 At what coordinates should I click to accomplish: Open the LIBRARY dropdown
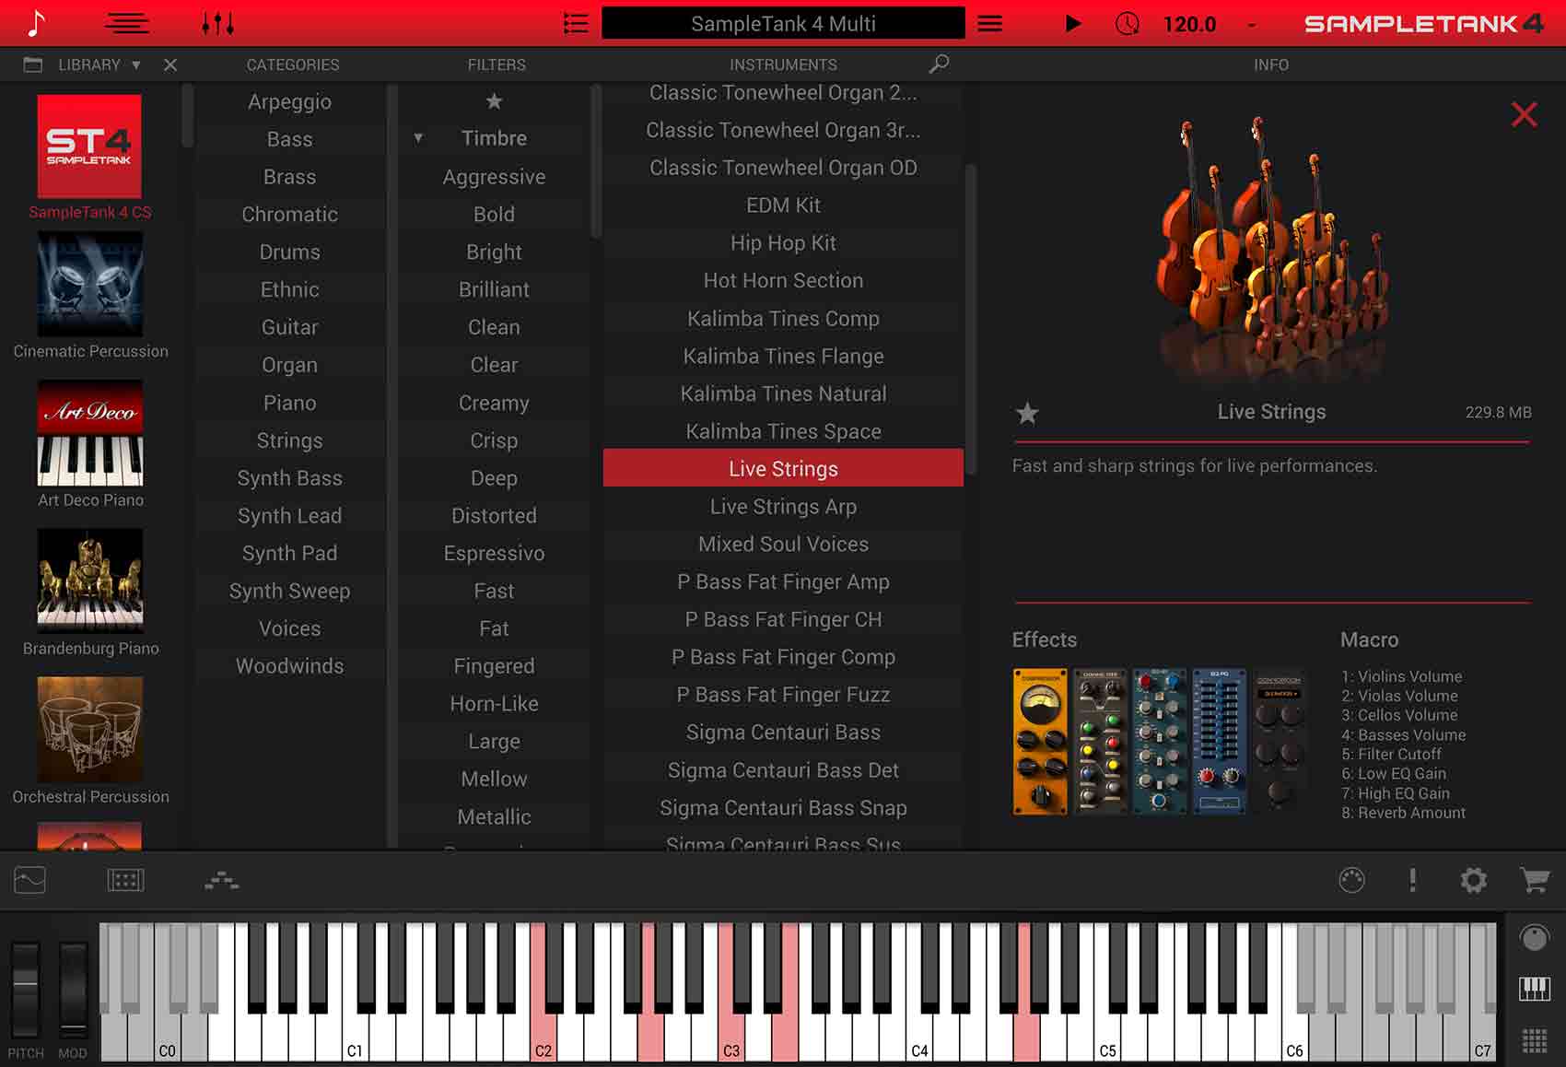[99, 64]
